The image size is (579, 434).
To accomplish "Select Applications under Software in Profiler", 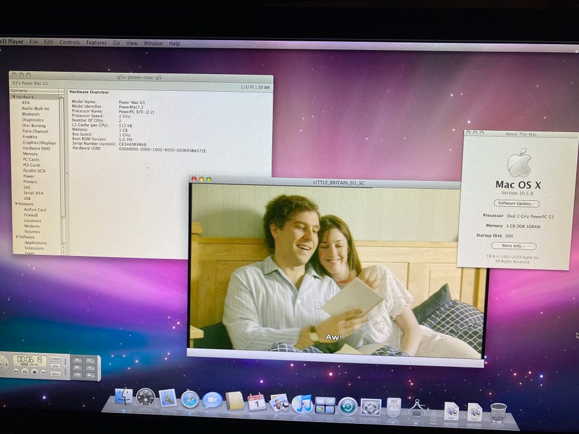I will (36, 243).
